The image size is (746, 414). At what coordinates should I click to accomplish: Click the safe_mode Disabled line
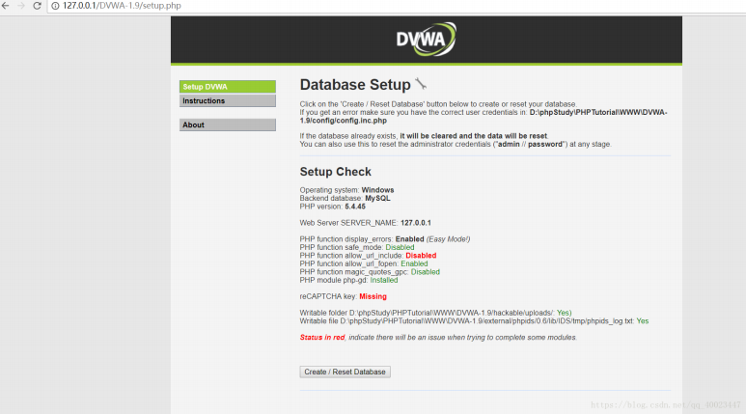[357, 247]
